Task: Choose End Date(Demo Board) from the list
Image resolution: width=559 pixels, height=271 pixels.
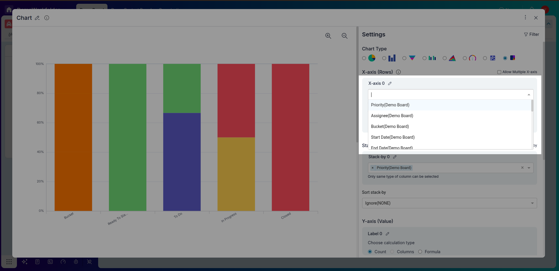Action: point(449,147)
